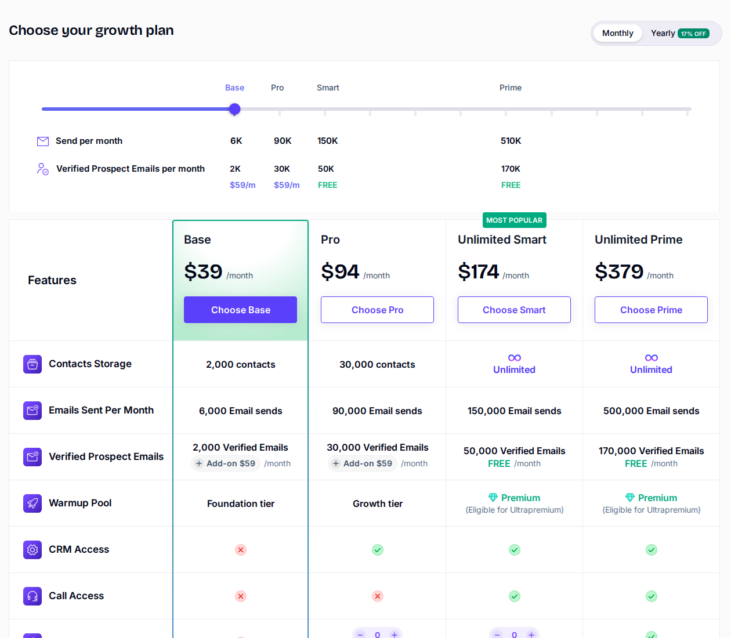Click the Growth tier warmup pool text
Screen dimensions: 731x638
coord(378,503)
